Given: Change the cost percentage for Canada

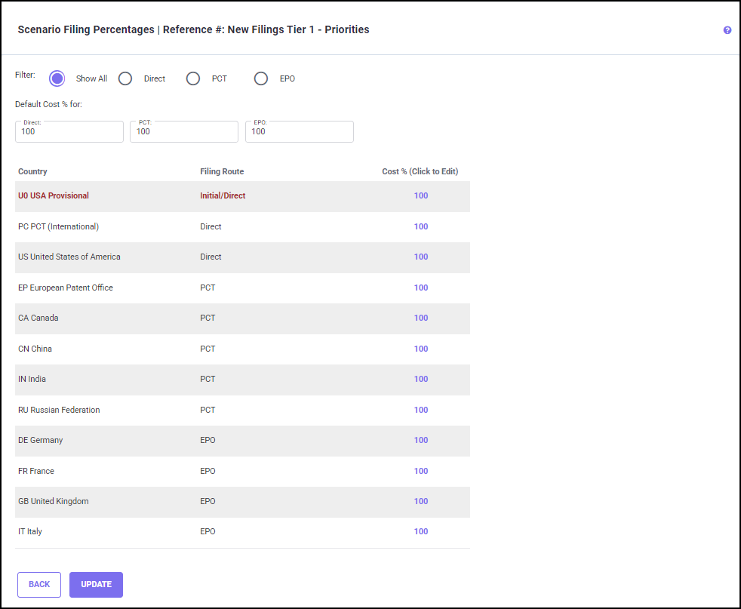Looking at the screenshot, I should pos(421,318).
